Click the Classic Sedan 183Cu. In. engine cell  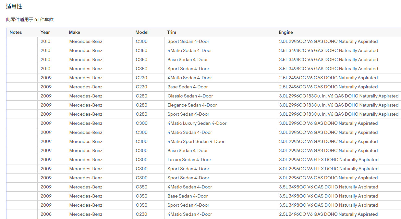click(x=338, y=96)
